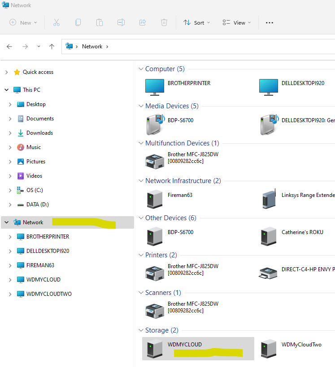
Task: Click the Delete trash icon
Action: coord(164,22)
